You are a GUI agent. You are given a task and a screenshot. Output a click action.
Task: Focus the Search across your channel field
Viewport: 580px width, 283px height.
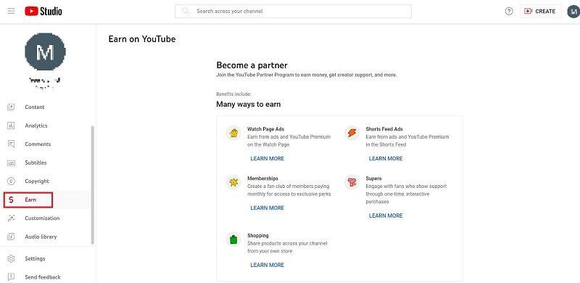coord(293,11)
